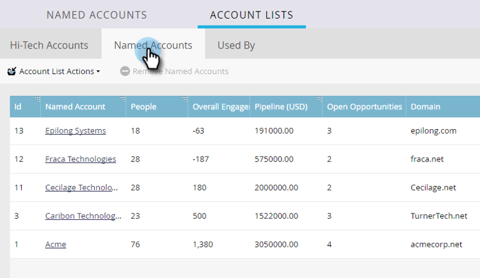Open the Named Accounts sub-tab
Viewport: 480px width, 278px height.
(153, 45)
